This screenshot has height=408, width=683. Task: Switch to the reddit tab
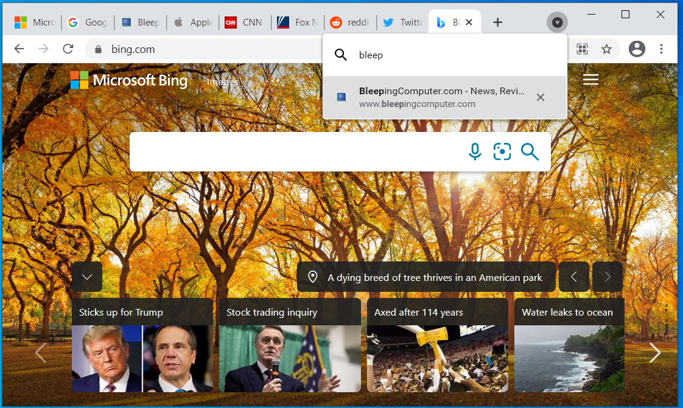(350, 22)
